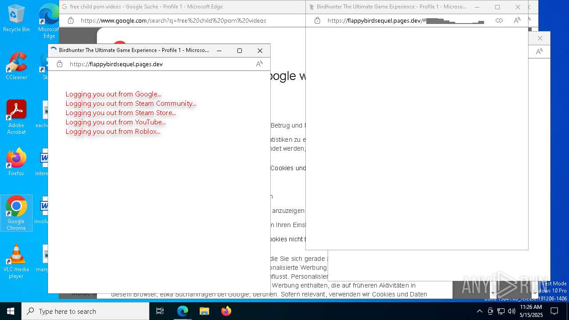
Task: Open the Action Center notifications icon
Action: 554,311
